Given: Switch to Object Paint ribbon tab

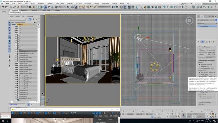Looking at the screenshot, I should point(46,10).
